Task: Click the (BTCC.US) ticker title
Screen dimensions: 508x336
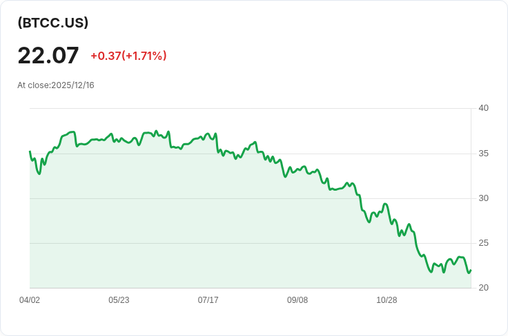Action: [x=53, y=23]
